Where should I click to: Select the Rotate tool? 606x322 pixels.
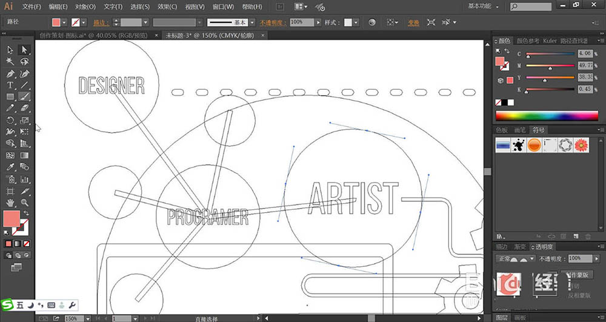[10, 120]
